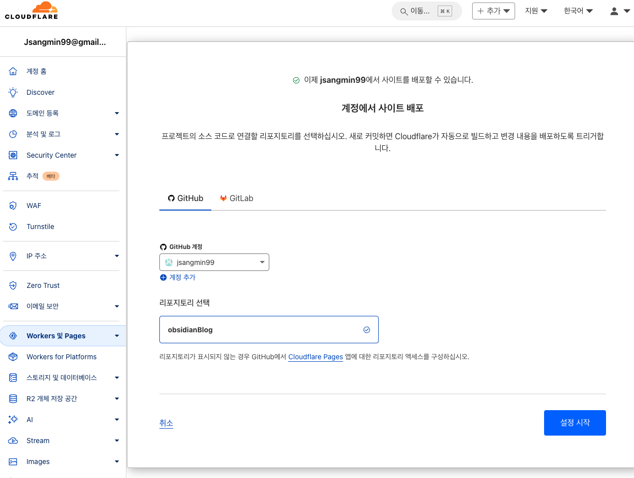634x478 pixels.
Task: Click the 취소 cancel link
Action: pyautogui.click(x=166, y=423)
